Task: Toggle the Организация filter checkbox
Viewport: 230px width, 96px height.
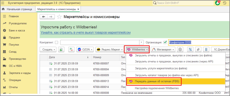Action: (165, 42)
